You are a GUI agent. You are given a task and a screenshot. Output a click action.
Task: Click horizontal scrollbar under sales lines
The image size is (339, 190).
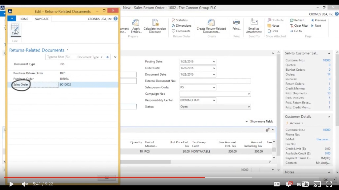[x=146, y=161]
